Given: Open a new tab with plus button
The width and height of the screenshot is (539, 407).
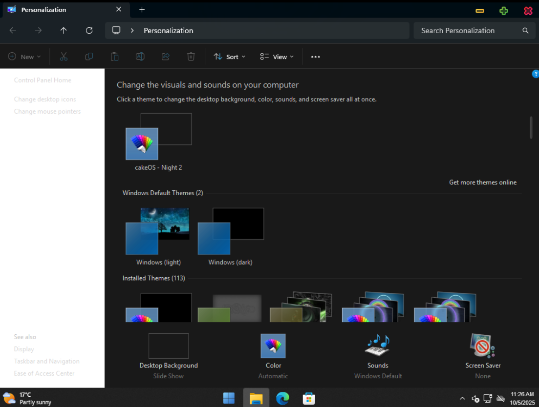Looking at the screenshot, I should 142,10.
